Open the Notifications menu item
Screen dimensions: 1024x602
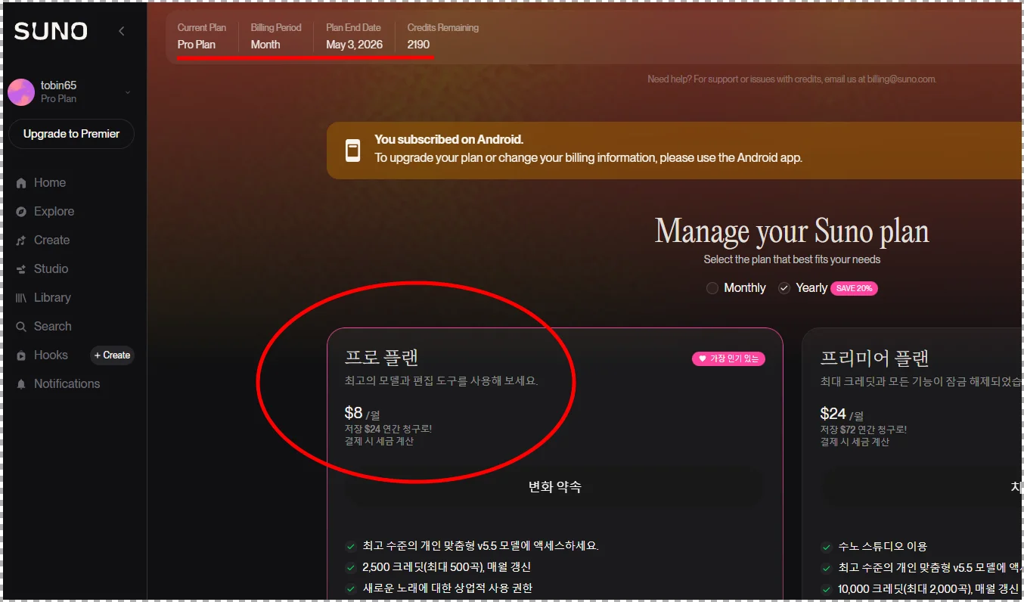(x=67, y=384)
